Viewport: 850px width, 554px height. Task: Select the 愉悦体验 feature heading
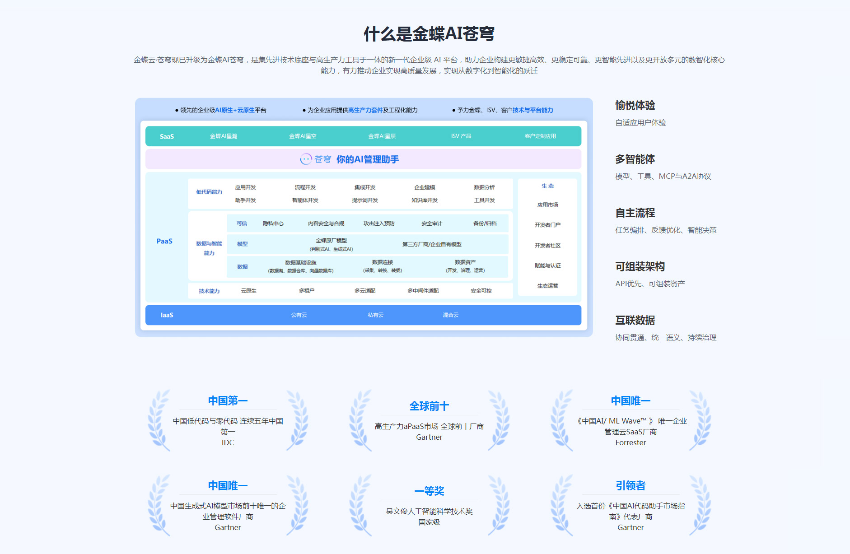coord(635,105)
